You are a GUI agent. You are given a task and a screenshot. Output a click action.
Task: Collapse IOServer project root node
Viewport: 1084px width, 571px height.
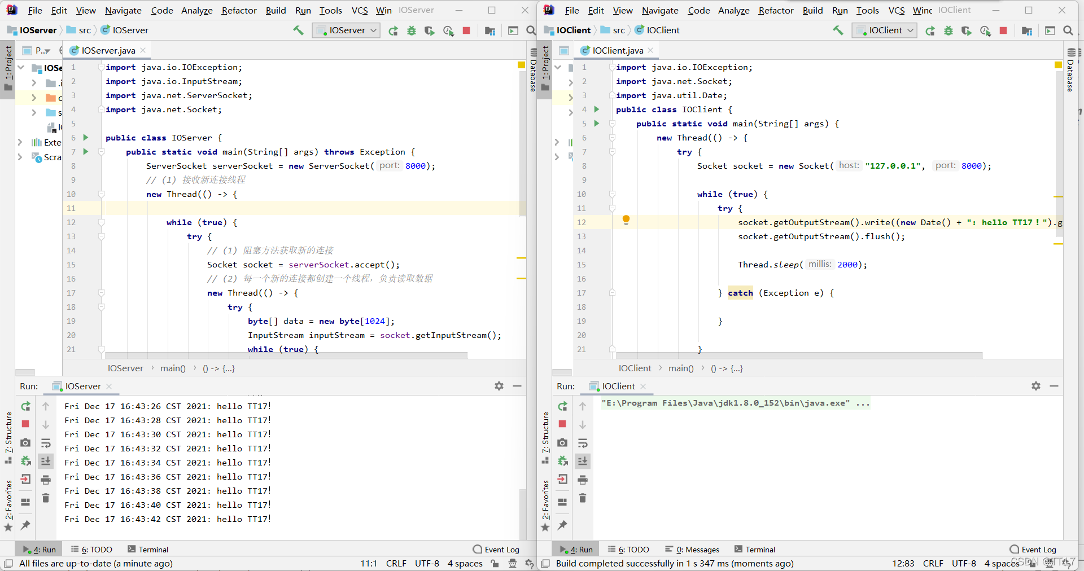pos(21,68)
